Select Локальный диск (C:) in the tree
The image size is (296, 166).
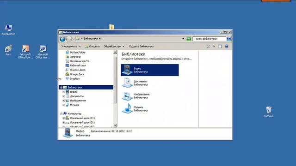coord(82,118)
